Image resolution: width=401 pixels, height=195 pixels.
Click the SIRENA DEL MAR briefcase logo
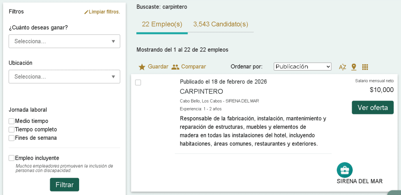(345, 170)
